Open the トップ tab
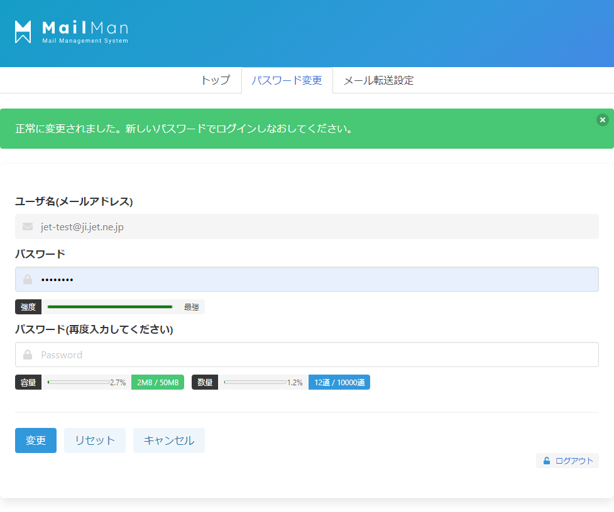Viewport: 614px width, 512px height. 215,80
